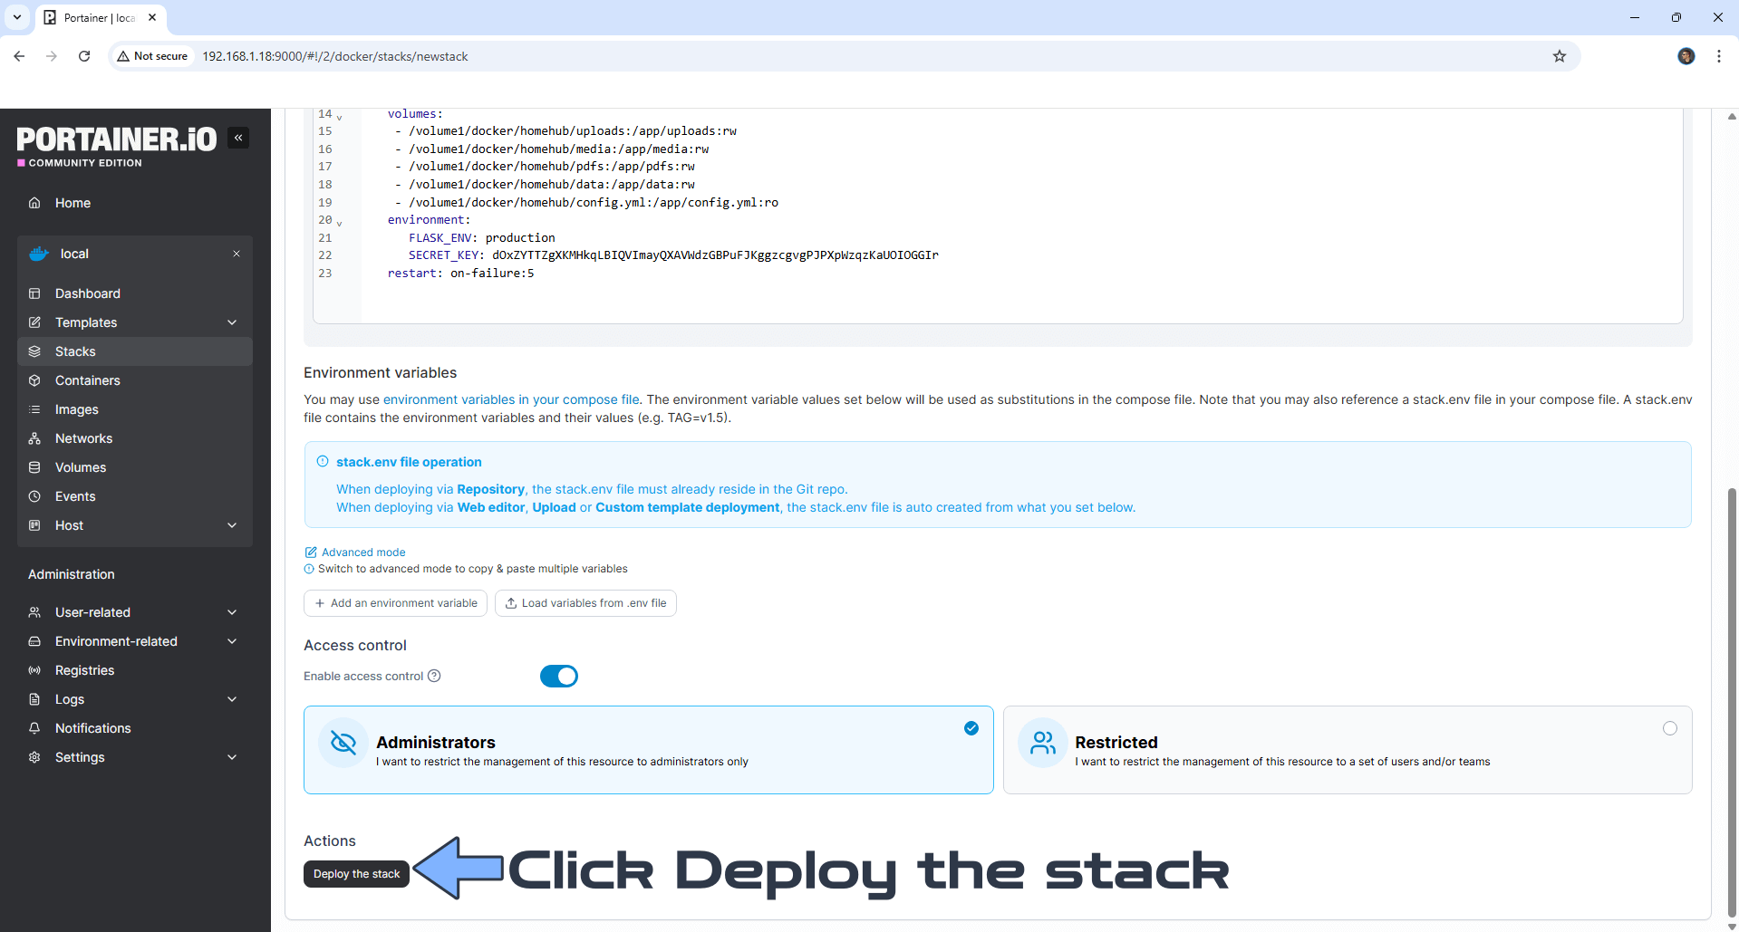The height and width of the screenshot is (932, 1739).
Task: Bookmark this page with the star icon
Action: 1559,56
